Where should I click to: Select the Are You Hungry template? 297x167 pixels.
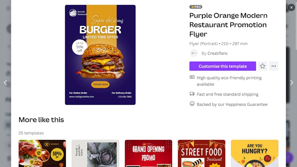[255, 153]
